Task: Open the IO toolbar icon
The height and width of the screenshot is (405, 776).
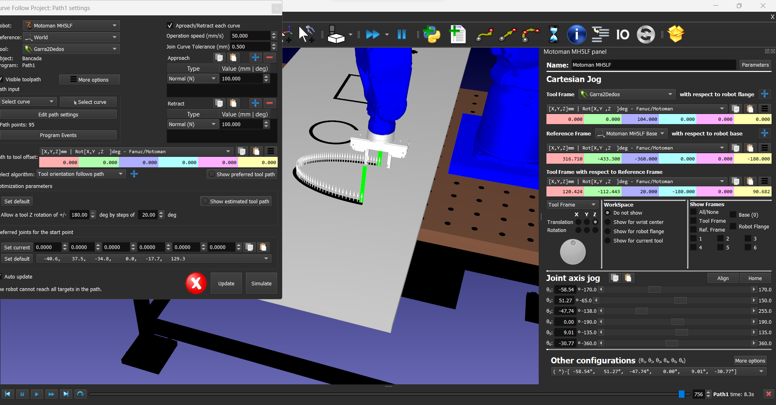Action: click(622, 34)
